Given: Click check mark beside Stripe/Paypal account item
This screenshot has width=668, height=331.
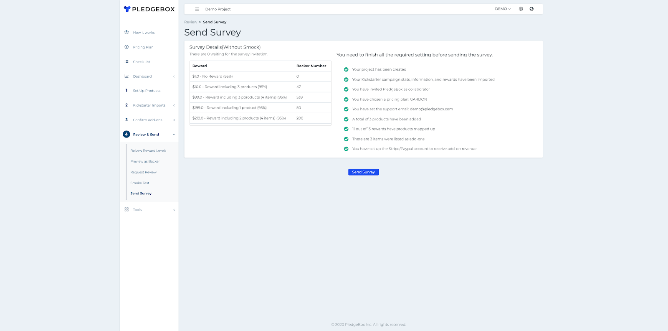Looking at the screenshot, I should tap(346, 149).
